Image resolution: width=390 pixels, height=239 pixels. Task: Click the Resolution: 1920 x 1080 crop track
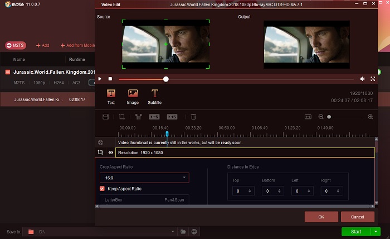click(x=245, y=152)
